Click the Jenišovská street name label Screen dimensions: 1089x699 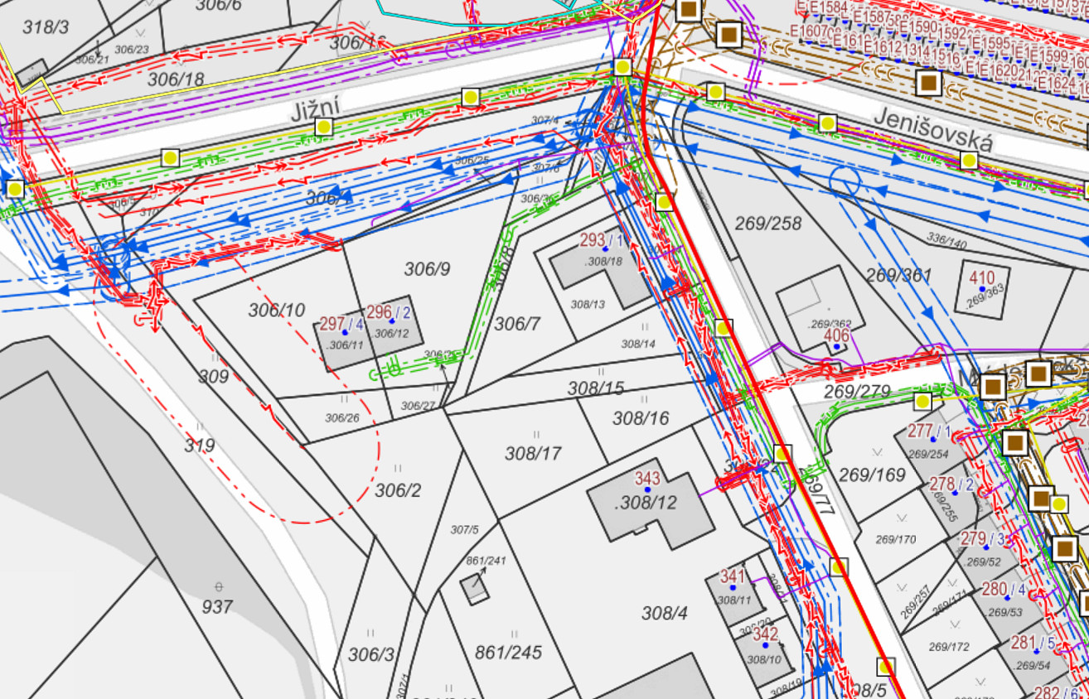[932, 130]
